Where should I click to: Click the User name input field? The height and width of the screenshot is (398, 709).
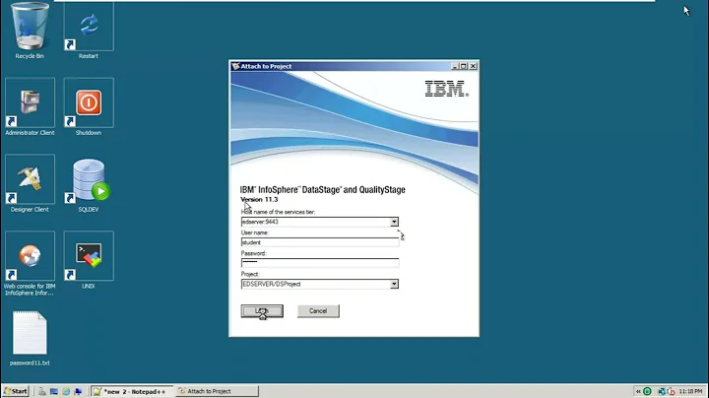tap(320, 242)
